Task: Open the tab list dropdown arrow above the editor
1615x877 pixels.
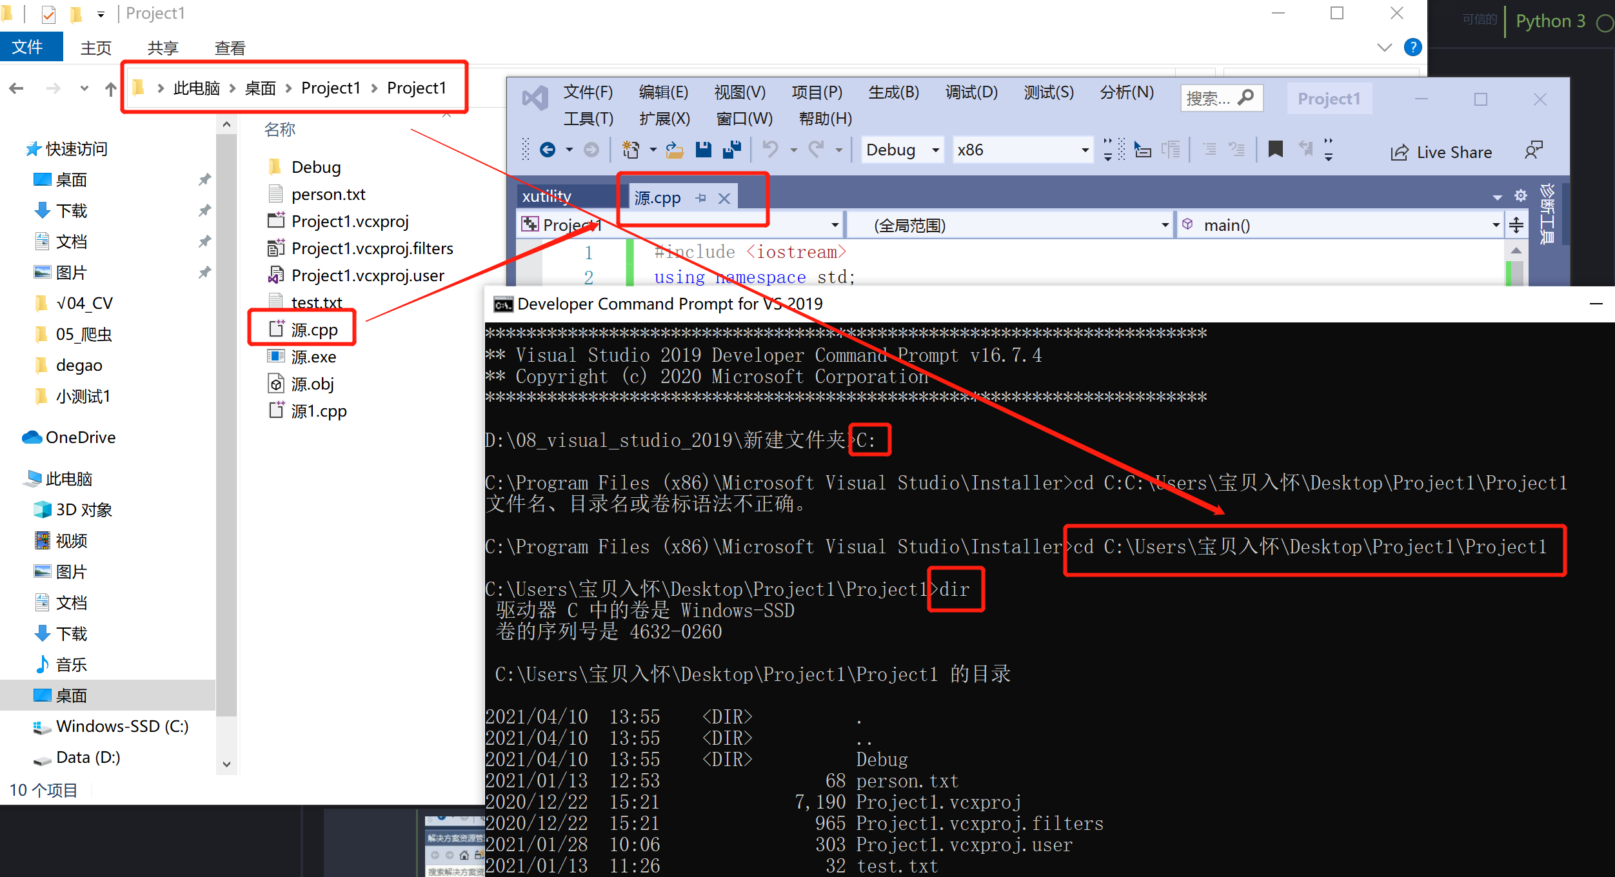Action: click(1497, 197)
